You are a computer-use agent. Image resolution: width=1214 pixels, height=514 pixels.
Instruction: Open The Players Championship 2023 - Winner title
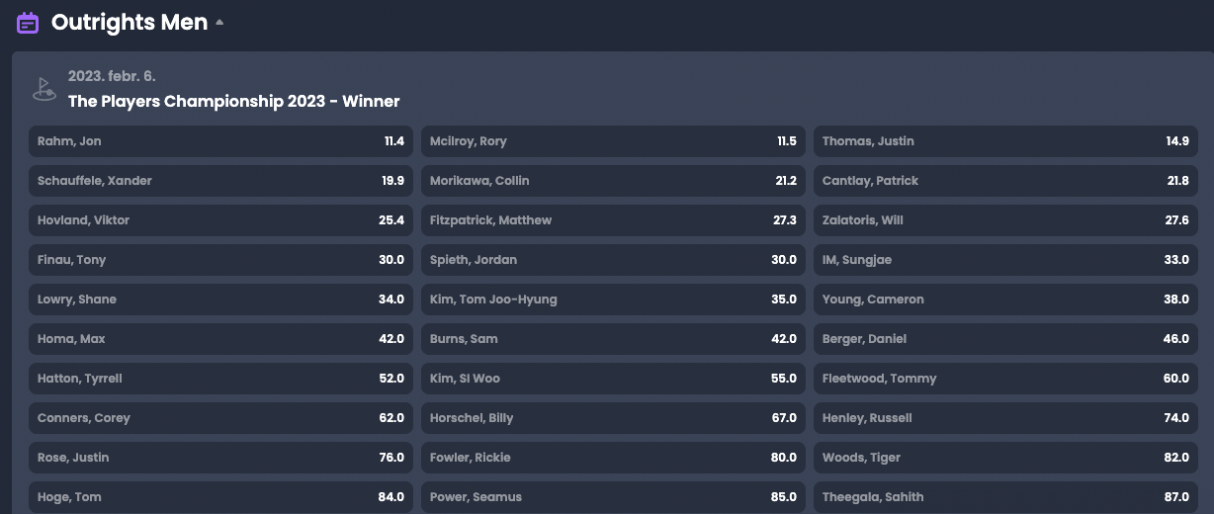234,101
